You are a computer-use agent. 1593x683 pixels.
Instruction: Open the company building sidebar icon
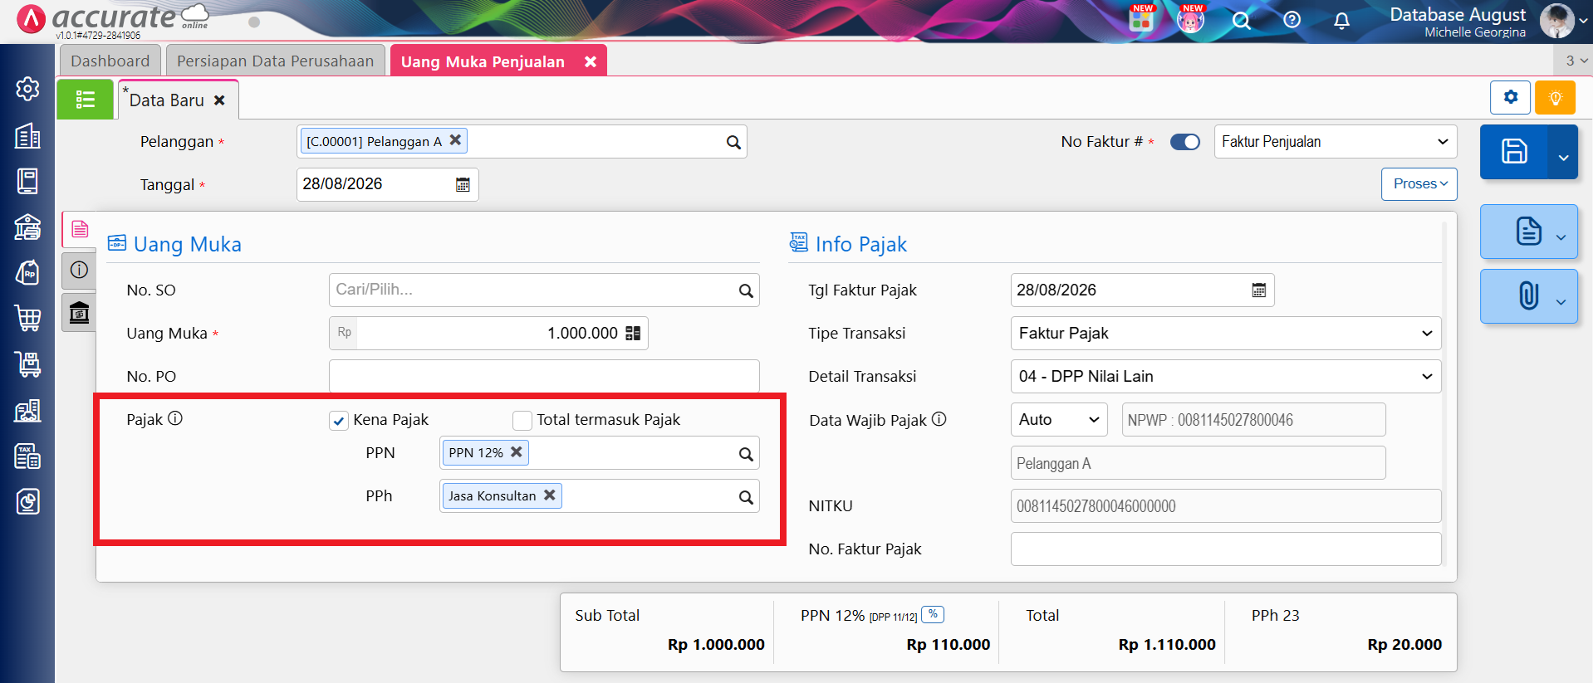pyautogui.click(x=27, y=135)
